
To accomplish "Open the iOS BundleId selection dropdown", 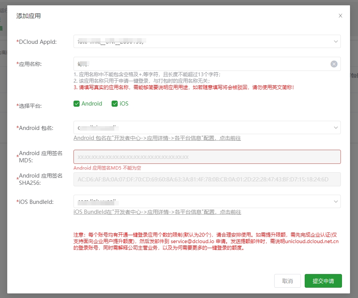I will pyautogui.click(x=202, y=202).
